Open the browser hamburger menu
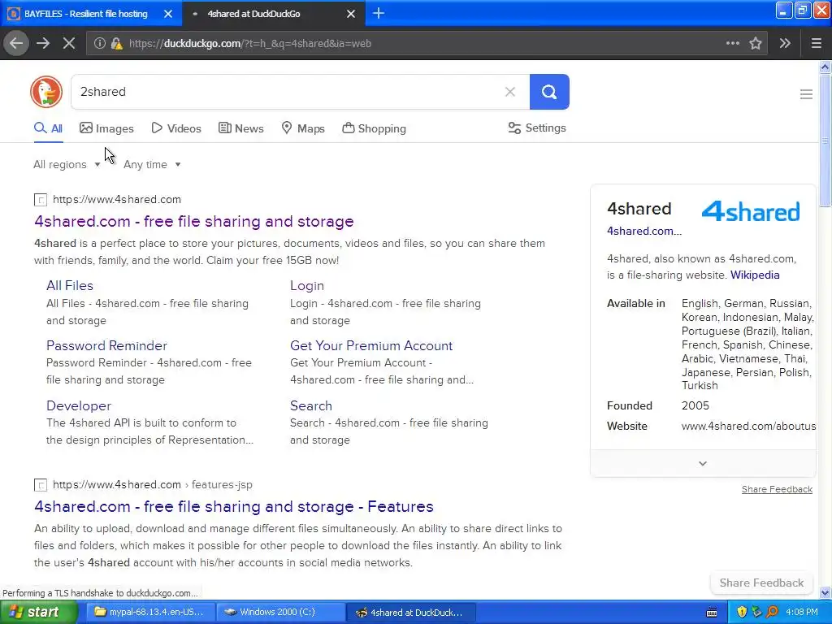The image size is (832, 624). tap(816, 43)
